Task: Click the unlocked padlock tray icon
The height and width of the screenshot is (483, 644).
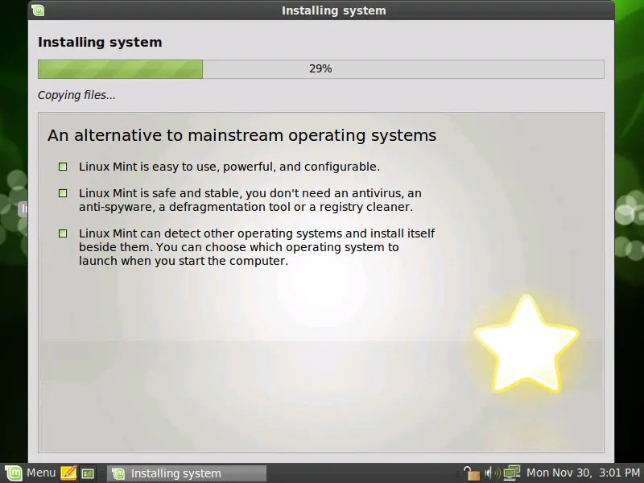Action: tap(472, 473)
